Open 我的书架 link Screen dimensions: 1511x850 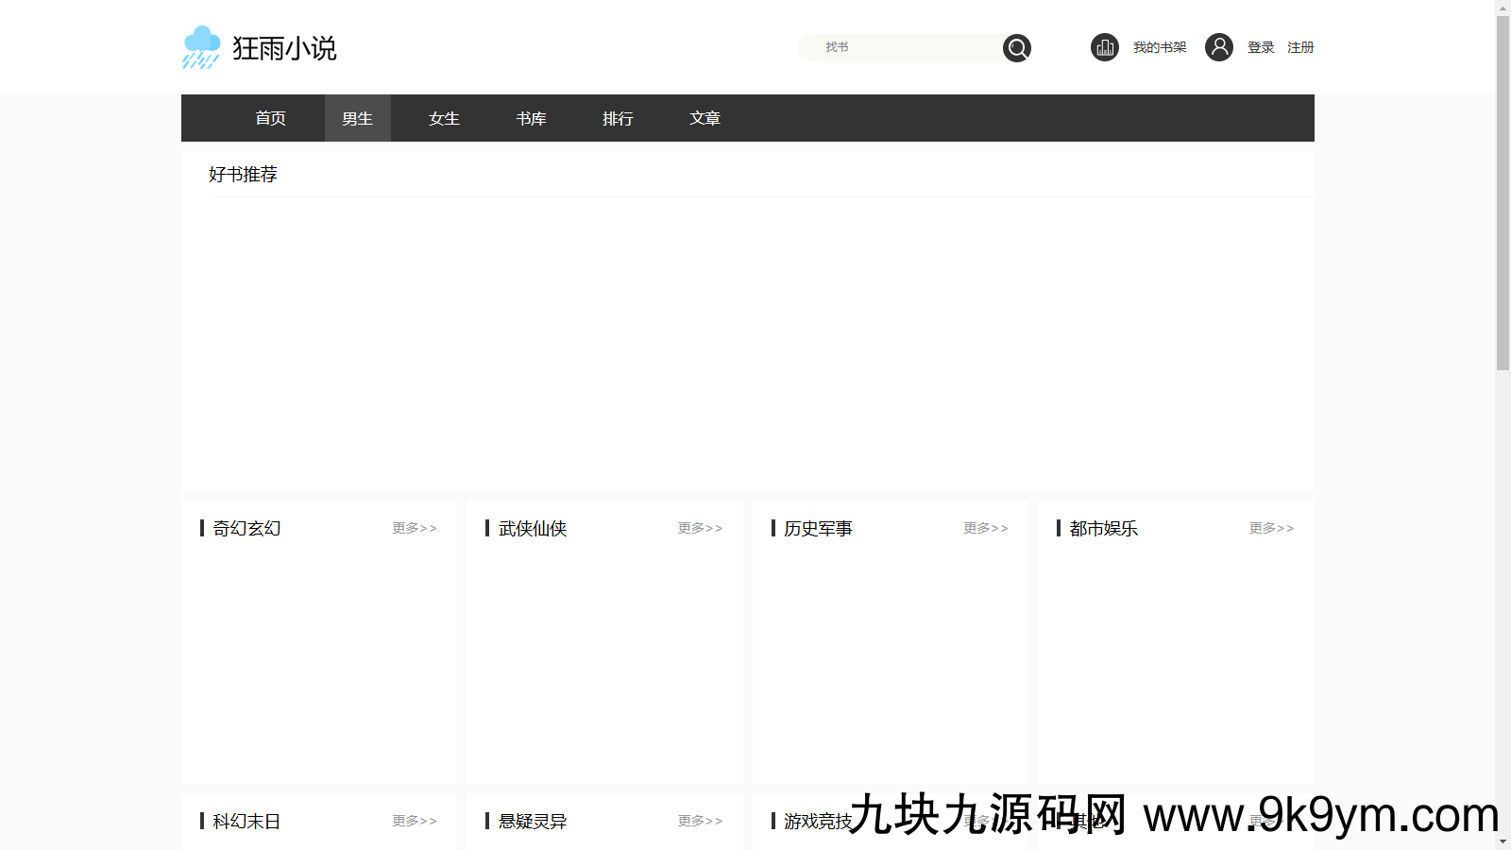[x=1159, y=47]
